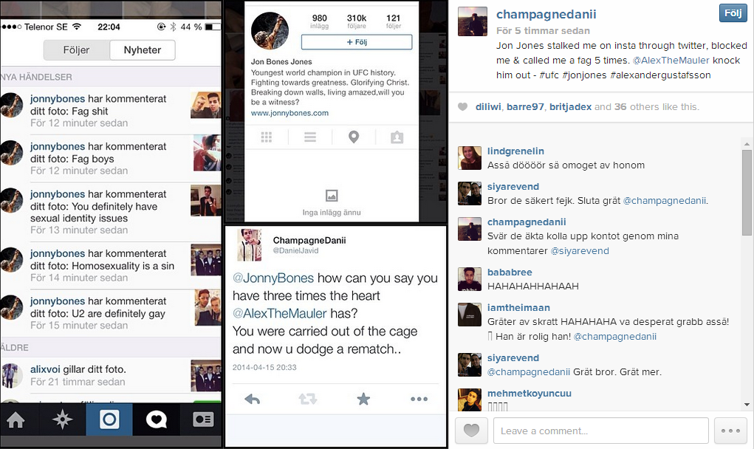Viewport: 754px width, 449px height.
Task: Show the photo map location pin
Action: [354, 137]
